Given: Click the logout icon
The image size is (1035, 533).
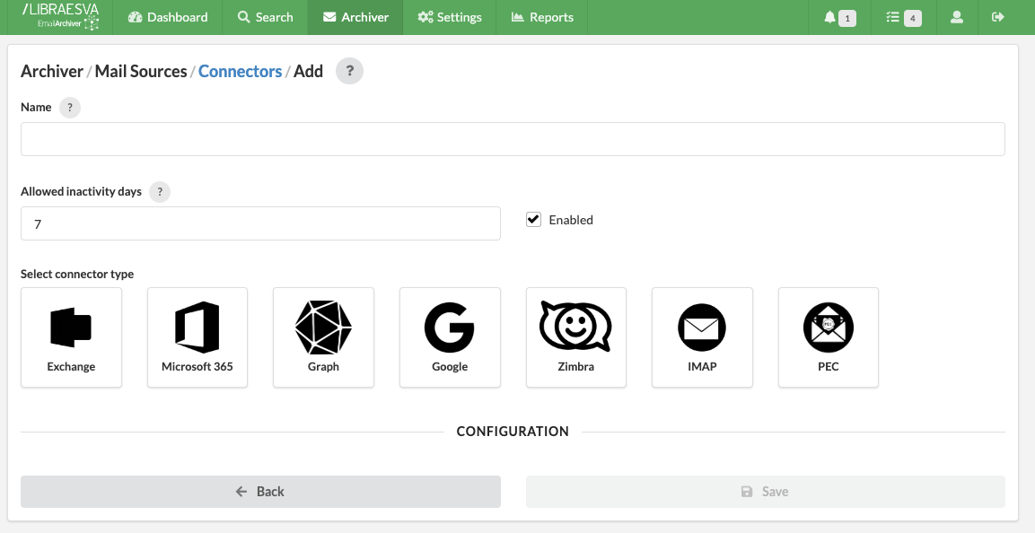Looking at the screenshot, I should click(x=998, y=17).
